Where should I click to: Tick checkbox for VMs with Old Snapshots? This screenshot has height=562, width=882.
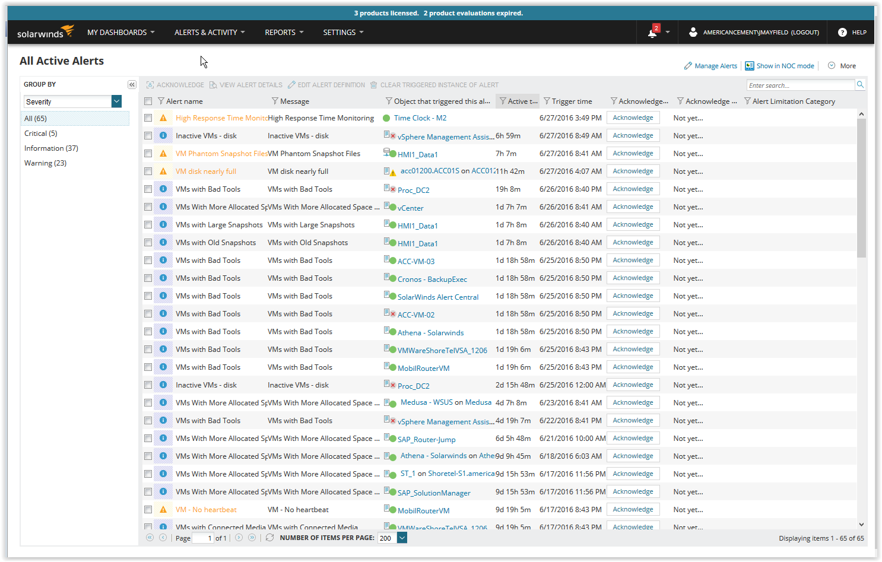(148, 243)
